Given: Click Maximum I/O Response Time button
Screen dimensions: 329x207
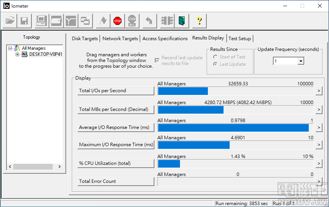Looking at the screenshot, I should (x=116, y=145).
